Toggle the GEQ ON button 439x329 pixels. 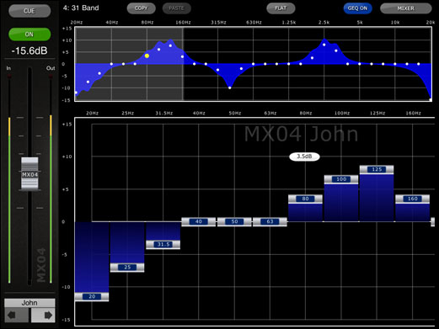[x=357, y=8]
